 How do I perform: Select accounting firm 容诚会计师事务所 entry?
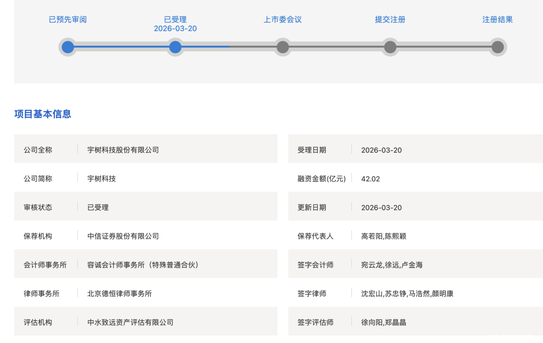[143, 265]
